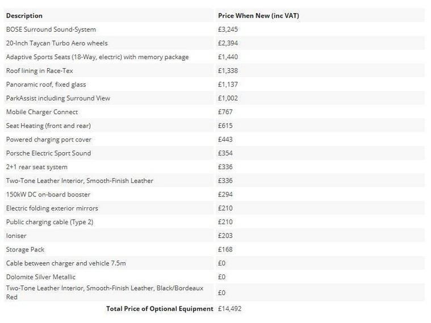Viewport: 431px width, 323px height.
Task: Select the BOSE Surround Sound-System row
Action: [51, 30]
